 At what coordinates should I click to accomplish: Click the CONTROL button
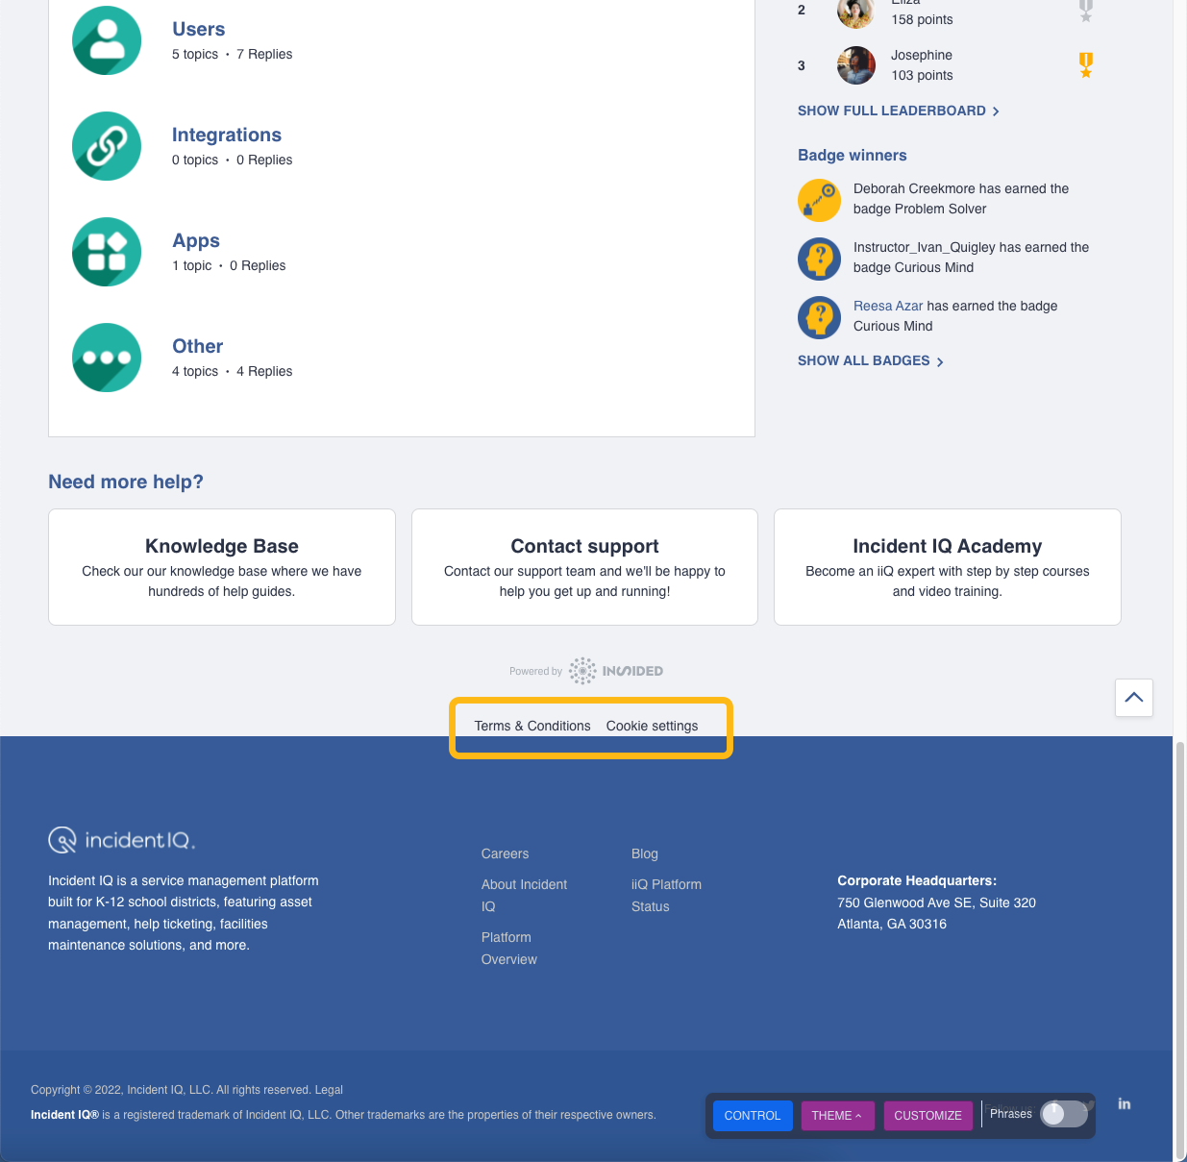[753, 1116]
